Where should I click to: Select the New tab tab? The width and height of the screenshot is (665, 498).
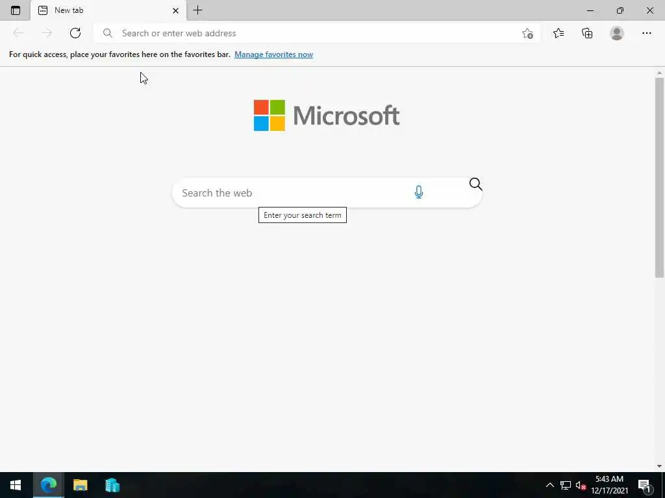tap(108, 10)
